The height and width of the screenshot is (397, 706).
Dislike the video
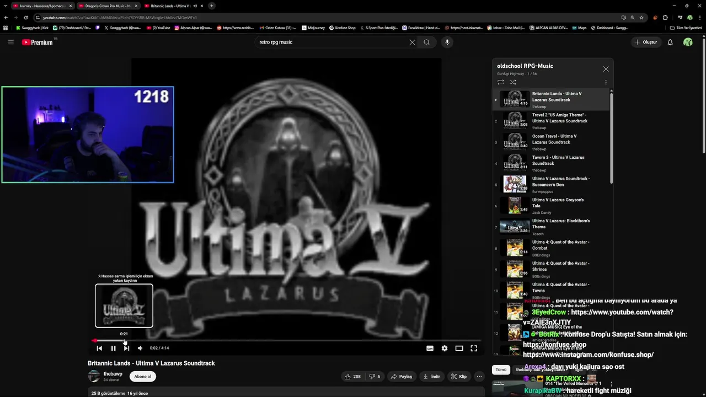(x=375, y=377)
